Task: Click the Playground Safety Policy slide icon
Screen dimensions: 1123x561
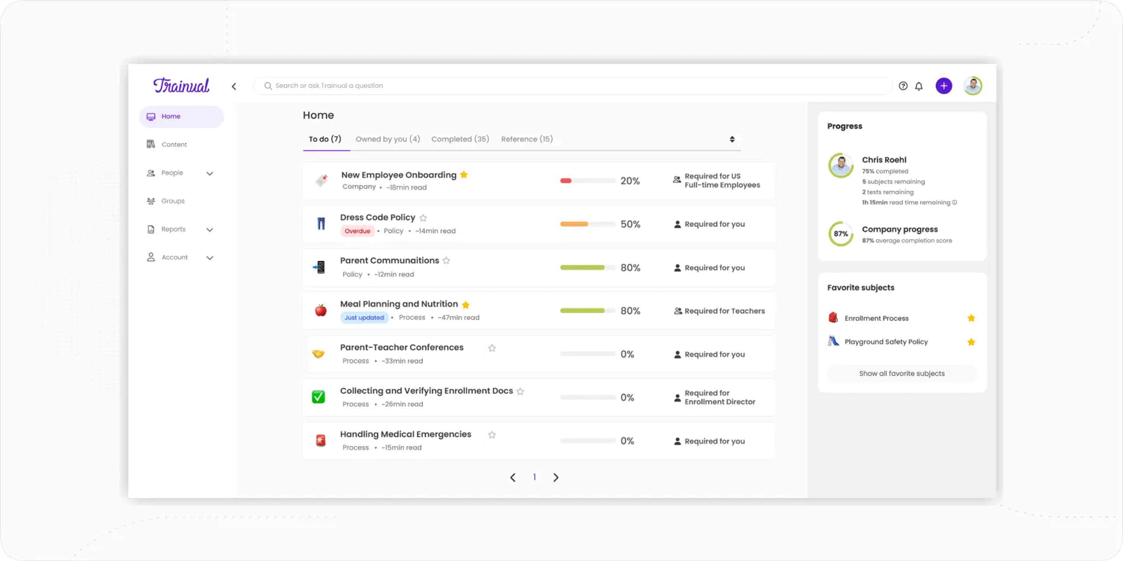Action: click(833, 341)
